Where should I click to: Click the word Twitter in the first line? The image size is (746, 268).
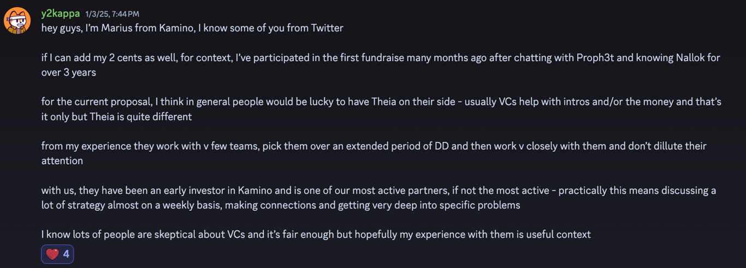327,28
